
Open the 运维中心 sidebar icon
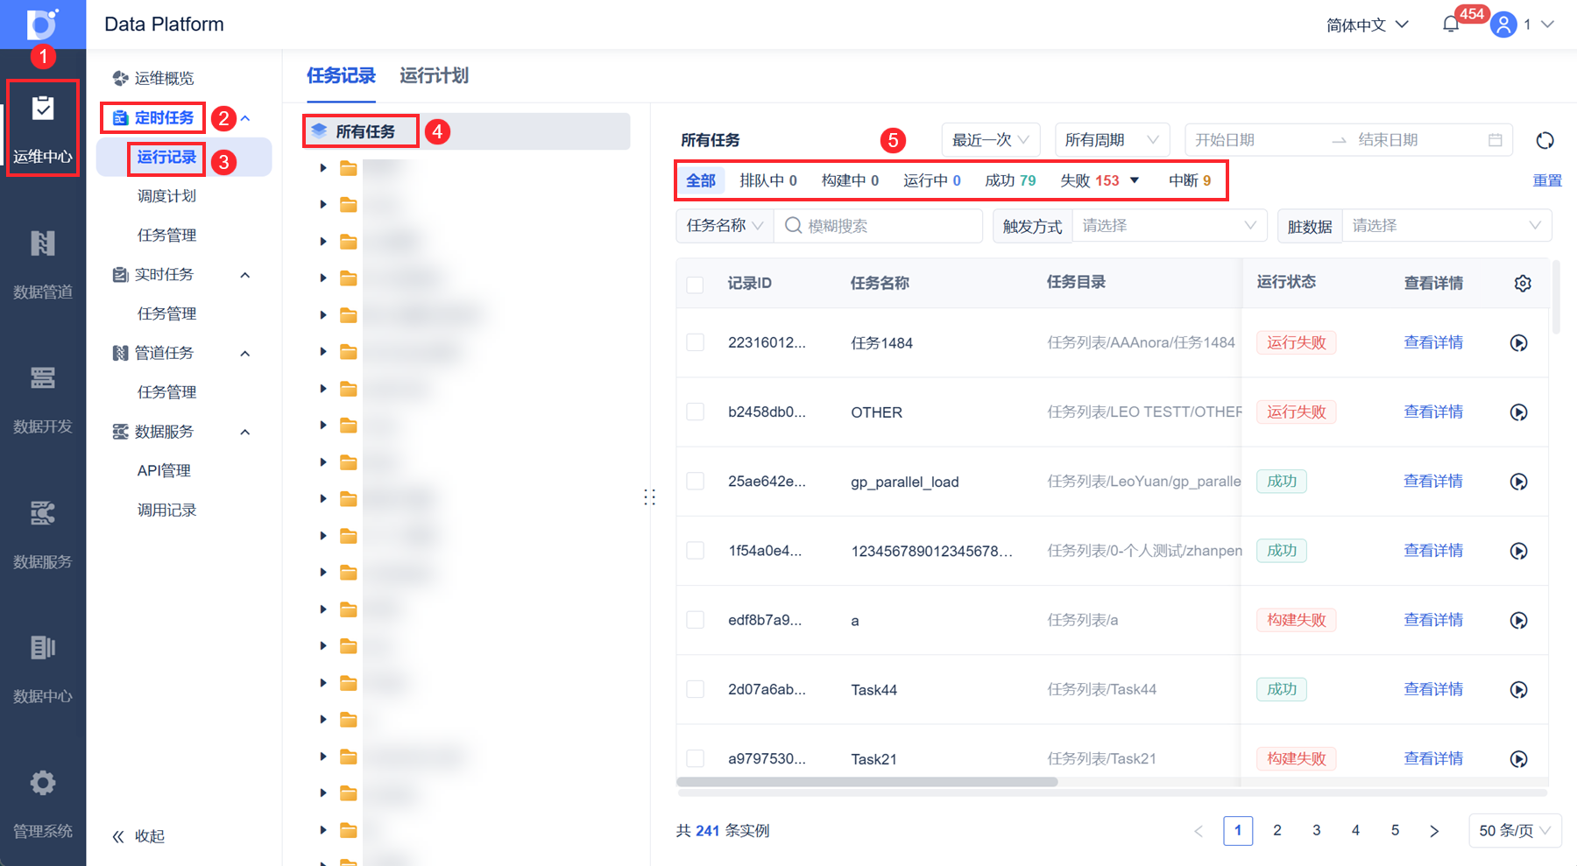point(43,109)
